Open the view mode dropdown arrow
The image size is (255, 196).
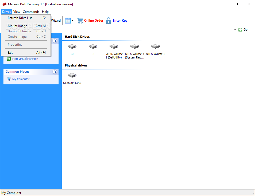pyautogui.click(x=72, y=21)
